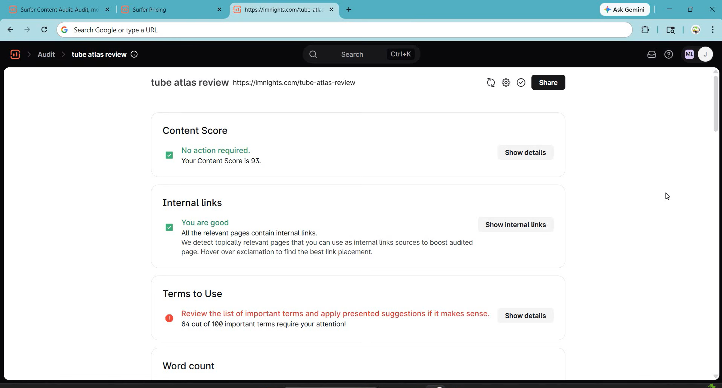The width and height of the screenshot is (722, 388).
Task: Open the Surfer sidebar logo
Action: (x=15, y=54)
